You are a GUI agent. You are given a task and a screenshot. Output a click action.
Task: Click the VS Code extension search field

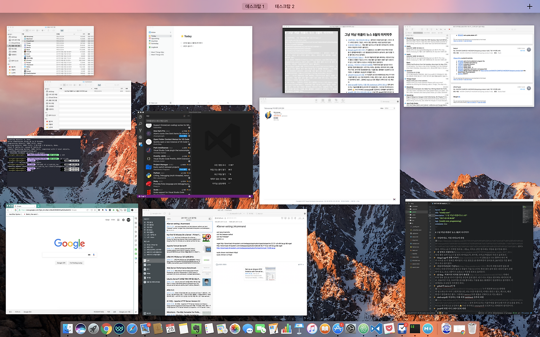click(x=168, y=121)
